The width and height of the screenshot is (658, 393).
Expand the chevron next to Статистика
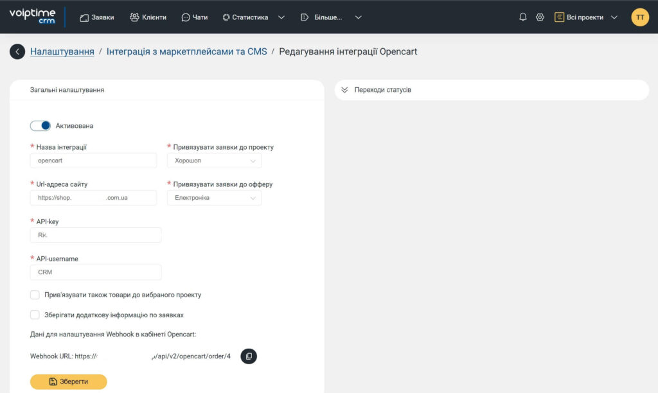pos(281,17)
